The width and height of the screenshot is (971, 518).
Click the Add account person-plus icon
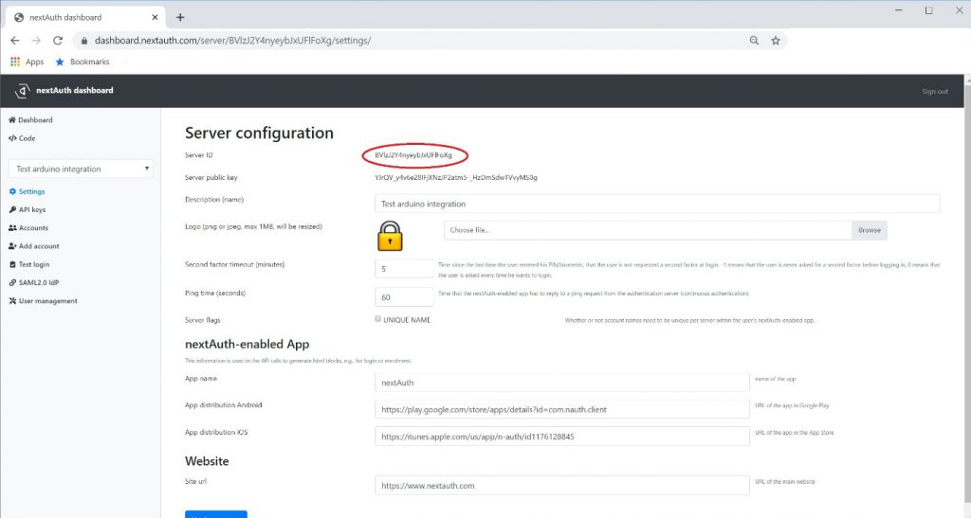pyautogui.click(x=12, y=246)
